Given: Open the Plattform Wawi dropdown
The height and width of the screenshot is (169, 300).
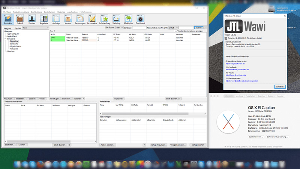Looking at the screenshot, I should tap(35, 28).
